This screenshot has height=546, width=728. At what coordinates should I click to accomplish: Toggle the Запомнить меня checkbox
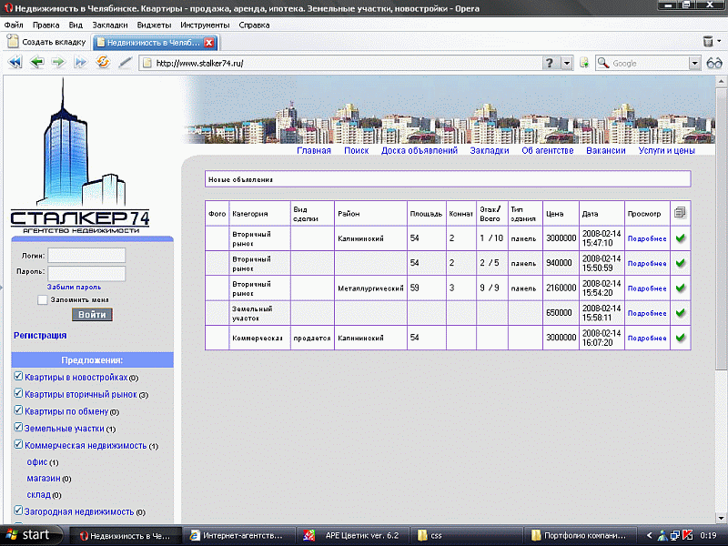point(43,299)
